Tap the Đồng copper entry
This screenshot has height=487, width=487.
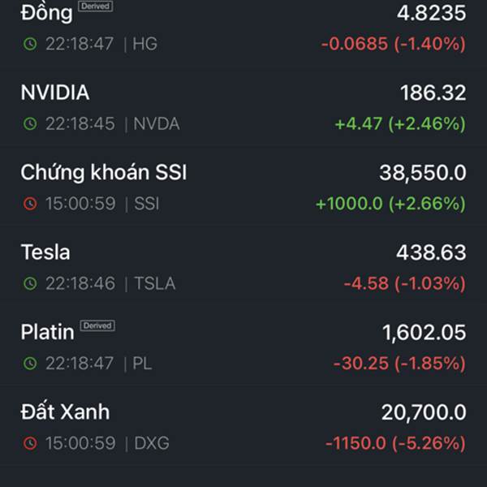(x=46, y=12)
